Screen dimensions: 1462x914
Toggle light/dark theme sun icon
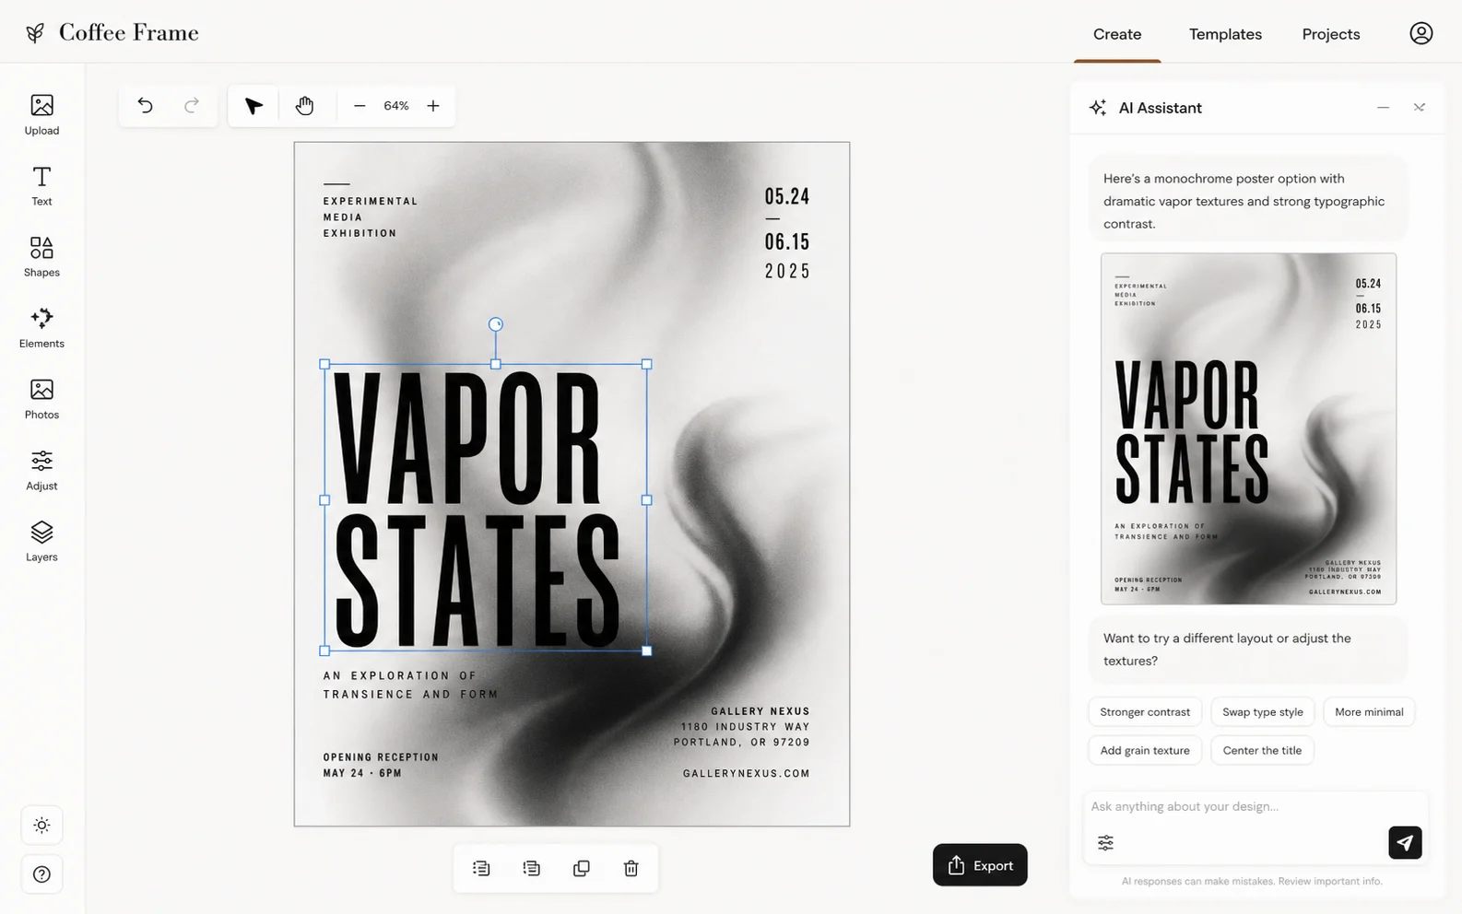(x=41, y=825)
